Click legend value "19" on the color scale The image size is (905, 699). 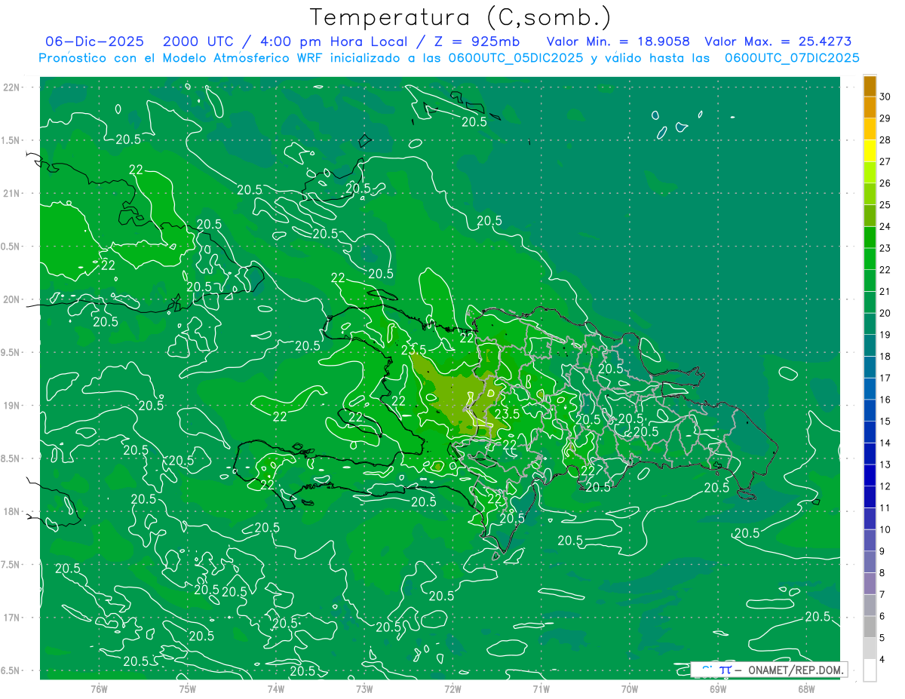pos(885,335)
